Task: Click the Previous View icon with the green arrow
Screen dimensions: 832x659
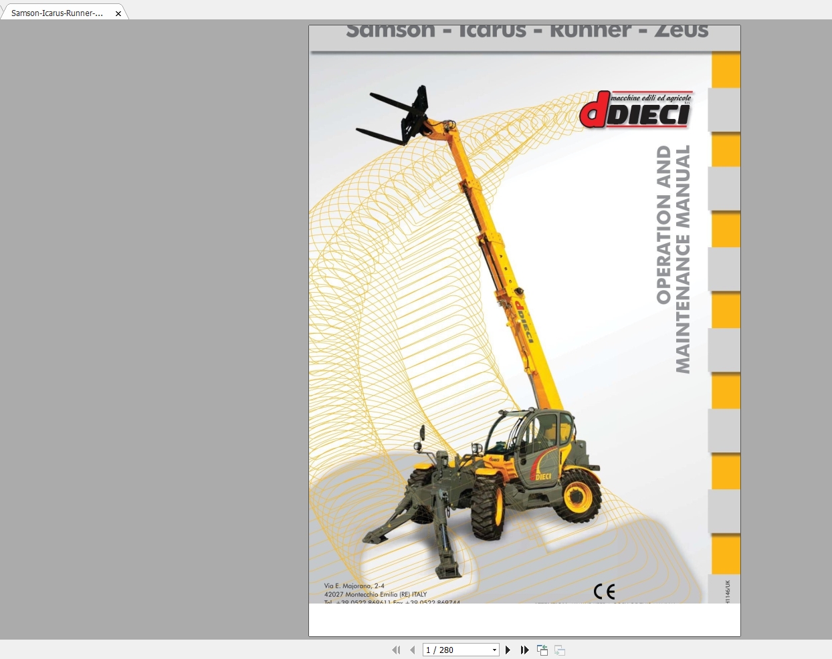Action: (542, 649)
